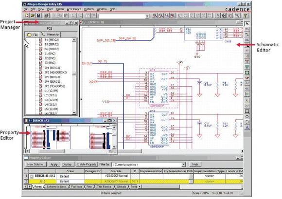Open the View menu

pyautogui.click(x=41, y=9)
